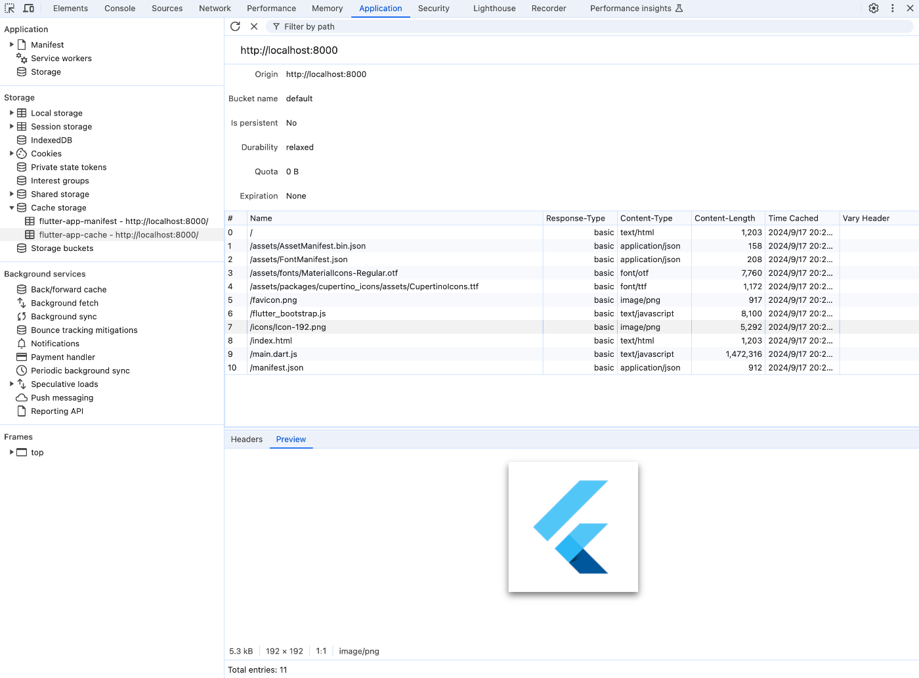This screenshot has width=919, height=678.
Task: Click the IndexedDB database icon
Action: 22,140
